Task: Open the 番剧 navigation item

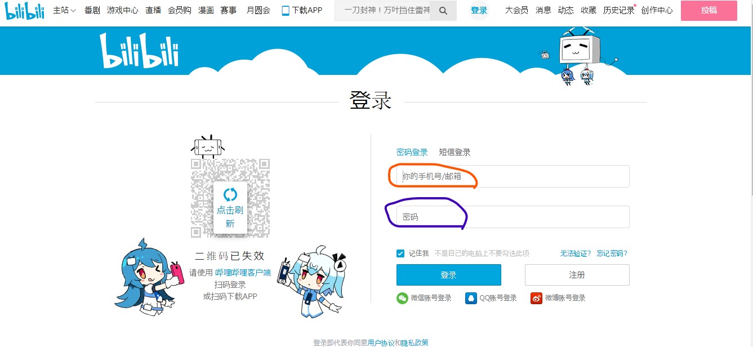Action: click(92, 10)
